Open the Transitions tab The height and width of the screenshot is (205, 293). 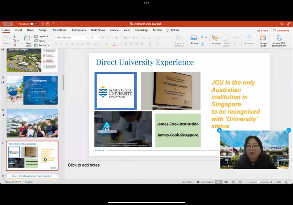[x=59, y=30]
